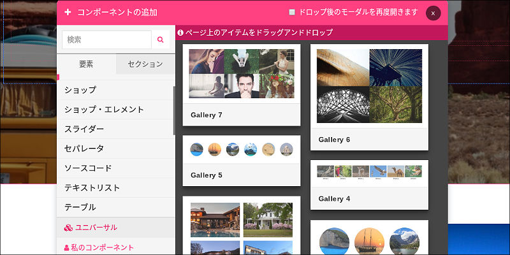Click the magnifier search icon button

click(161, 40)
